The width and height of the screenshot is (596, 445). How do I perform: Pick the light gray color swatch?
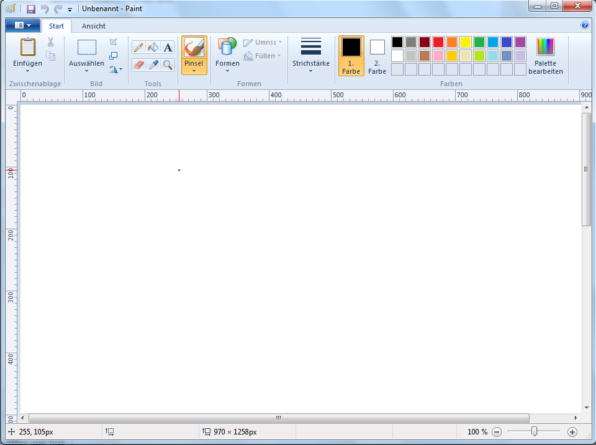[411, 56]
